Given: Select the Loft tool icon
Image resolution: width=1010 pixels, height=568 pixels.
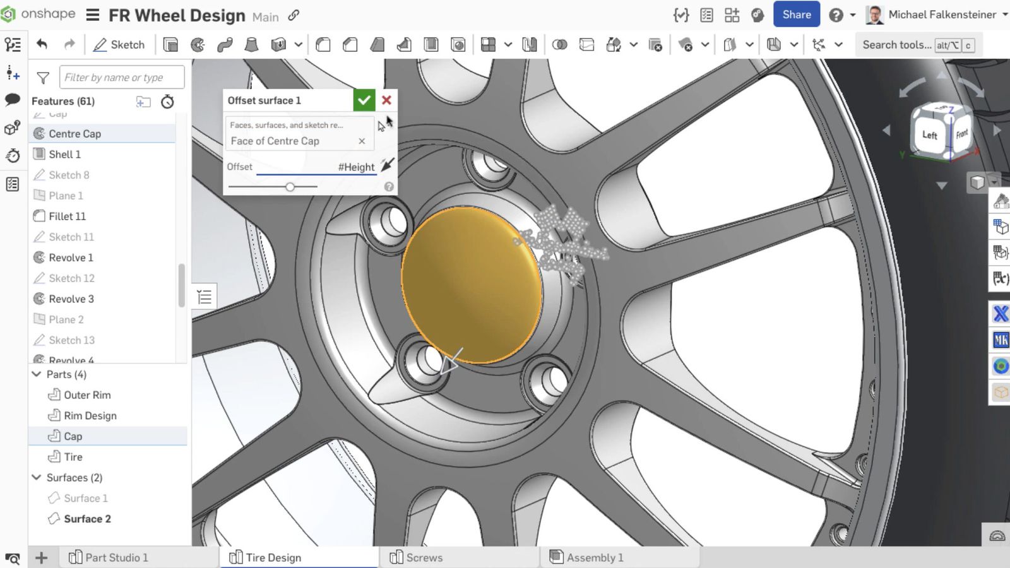Looking at the screenshot, I should click(x=251, y=45).
